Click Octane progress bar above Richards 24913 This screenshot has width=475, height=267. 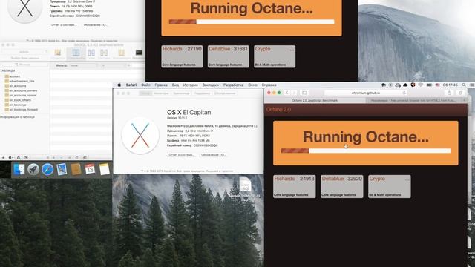coord(366,151)
